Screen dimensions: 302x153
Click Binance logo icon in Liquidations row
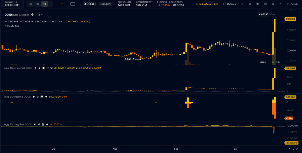pyautogui.click(x=38, y=97)
